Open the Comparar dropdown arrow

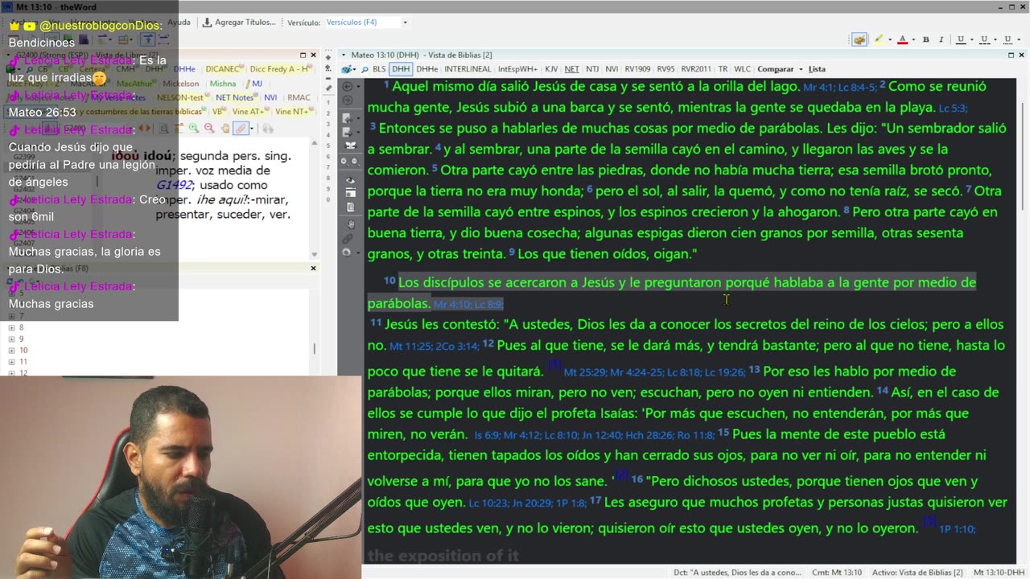801,69
